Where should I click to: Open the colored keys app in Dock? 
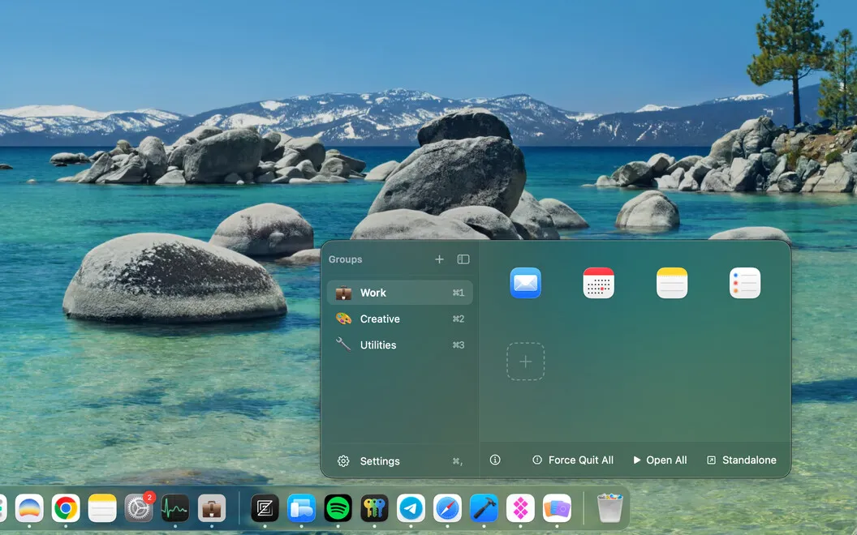tap(374, 508)
